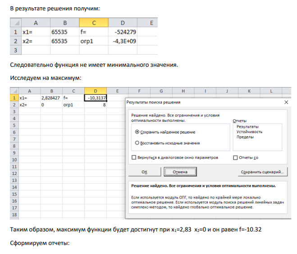This screenshot has height=254, width=297.
Task: Click Сохранить сценарий button
Action: (263, 172)
